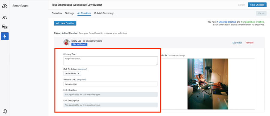
Task: Click the Instagram icon beside elleisalwayshere
Action: 84,41
